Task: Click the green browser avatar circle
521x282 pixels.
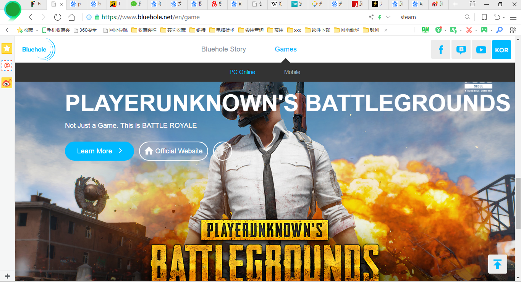Action: pyautogui.click(x=13, y=10)
